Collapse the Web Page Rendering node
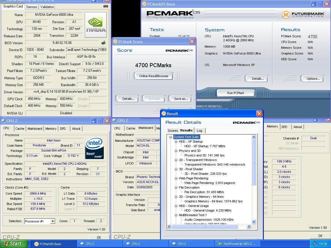The width and height of the screenshot is (331, 248). 176,178
